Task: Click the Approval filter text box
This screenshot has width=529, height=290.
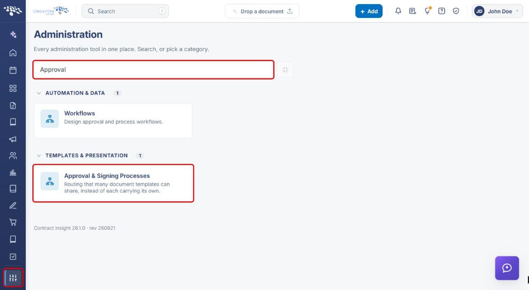Action: [x=153, y=69]
